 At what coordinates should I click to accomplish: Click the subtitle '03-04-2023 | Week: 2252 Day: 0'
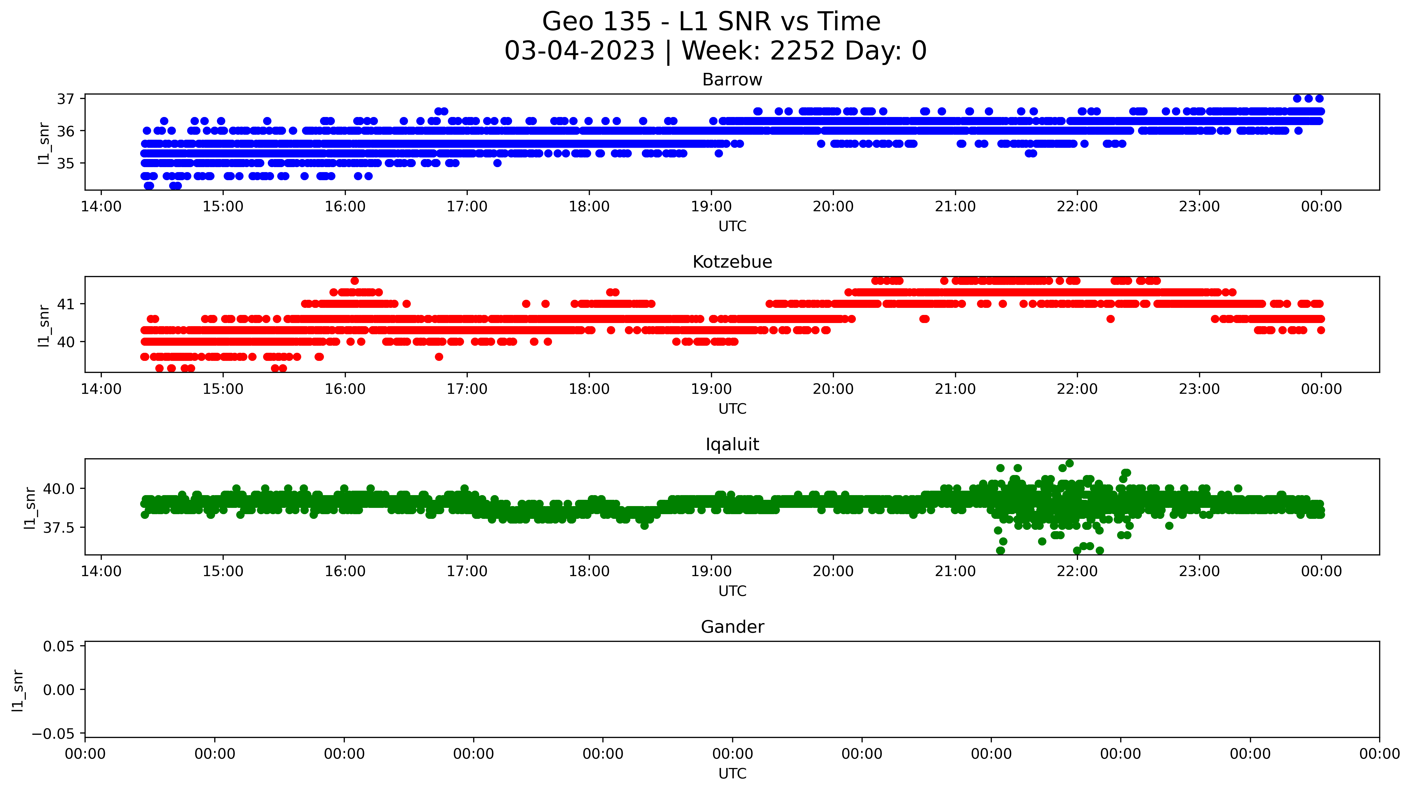coord(715,51)
